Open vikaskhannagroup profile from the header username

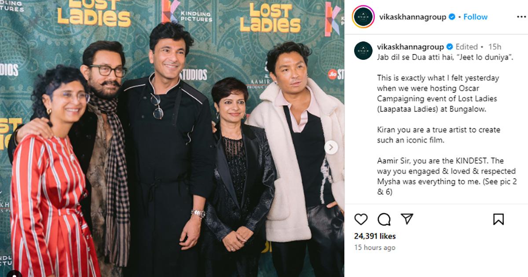412,17
